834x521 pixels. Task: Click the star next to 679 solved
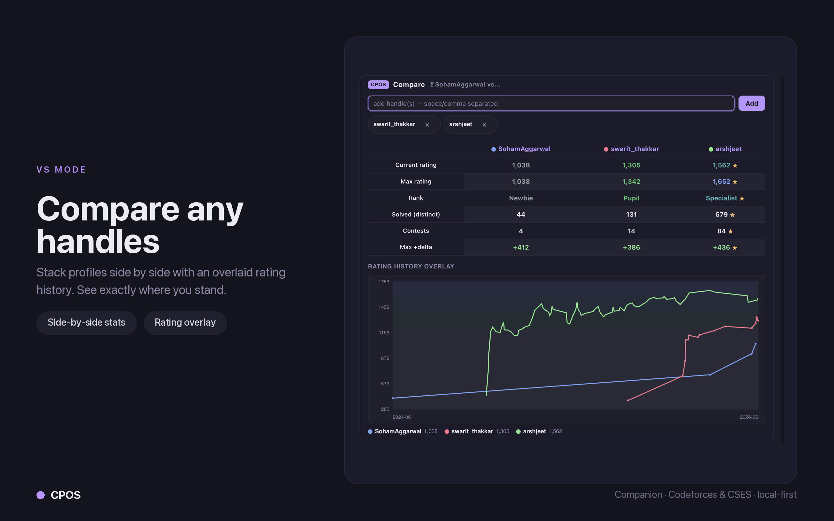(732, 215)
